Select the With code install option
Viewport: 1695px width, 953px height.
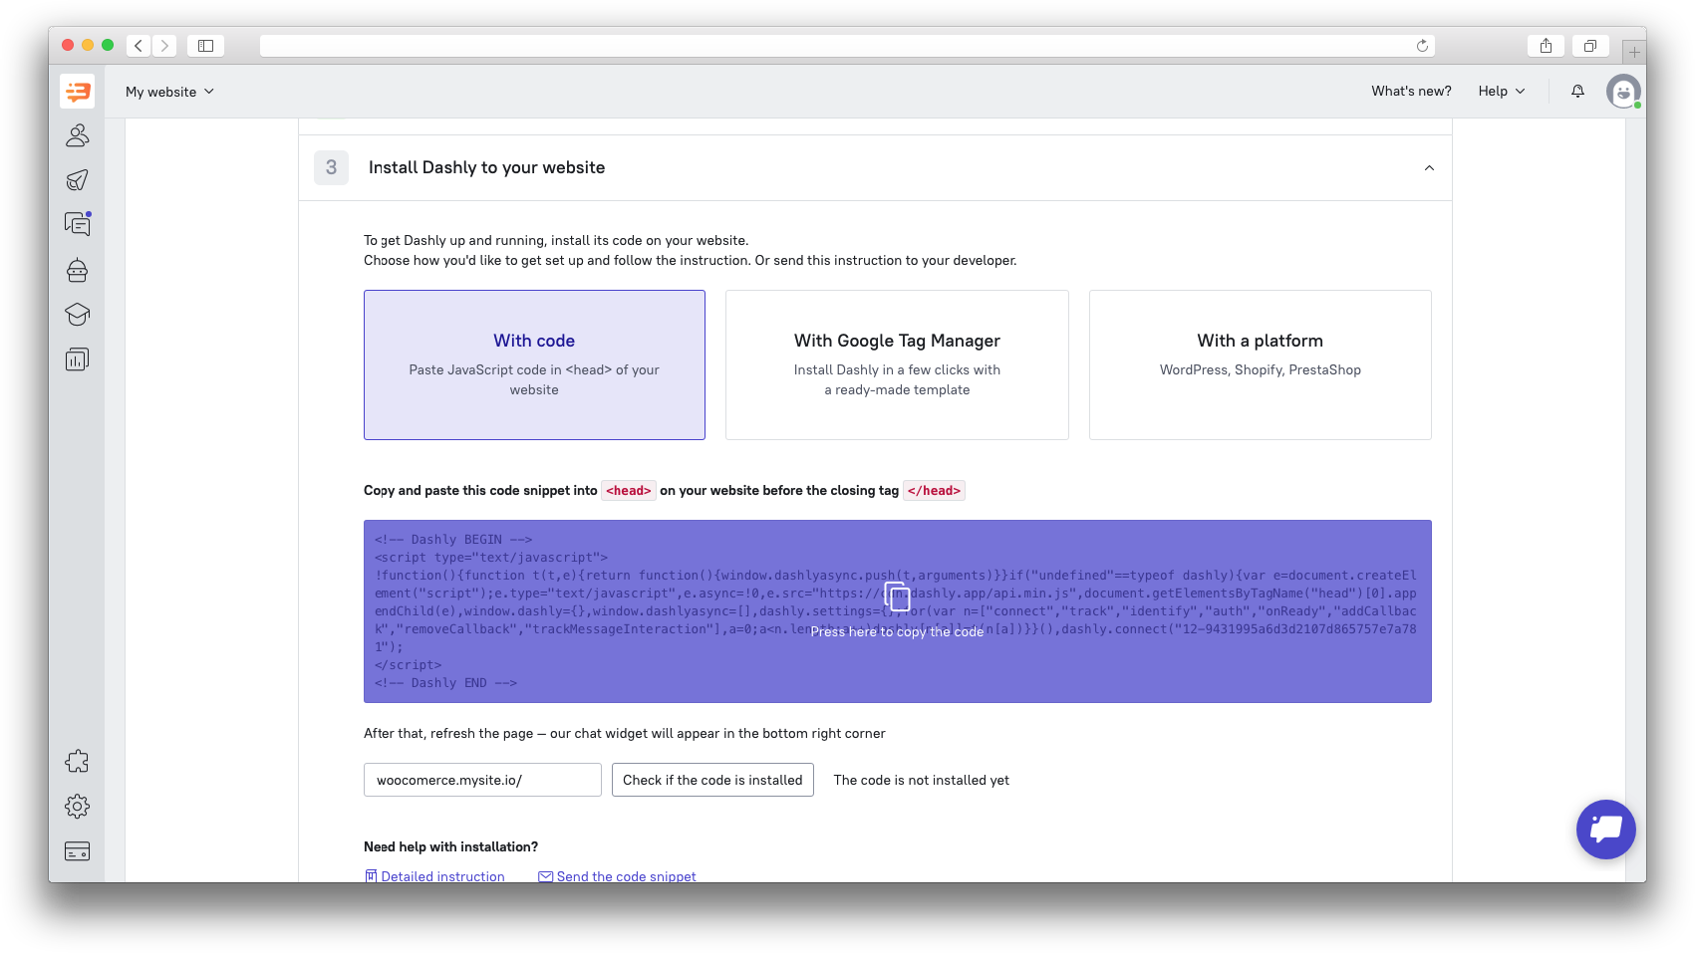[x=534, y=364]
